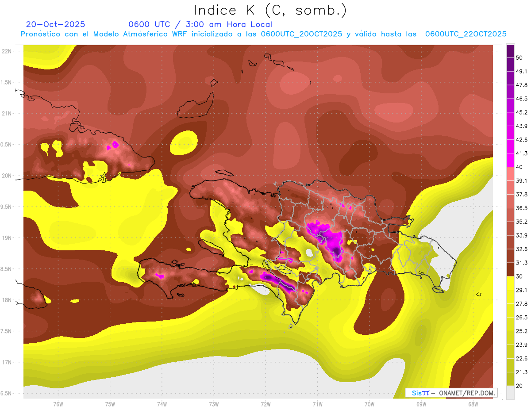Click the 22N latitude axis label
Screen dimensions: 531x410
7,51
